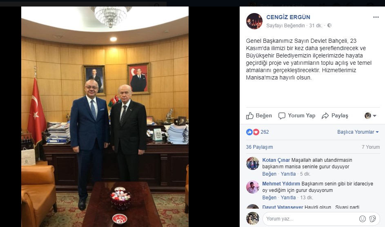Image resolution: width=385 pixels, height=227 pixels.
Task: View the 262 reactions list
Action: (265, 132)
